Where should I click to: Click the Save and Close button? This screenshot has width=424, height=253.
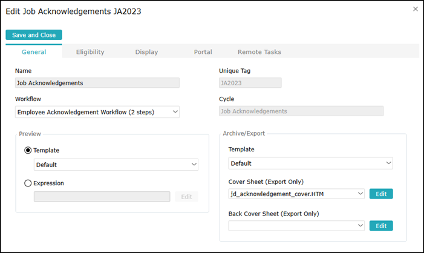[x=34, y=35]
